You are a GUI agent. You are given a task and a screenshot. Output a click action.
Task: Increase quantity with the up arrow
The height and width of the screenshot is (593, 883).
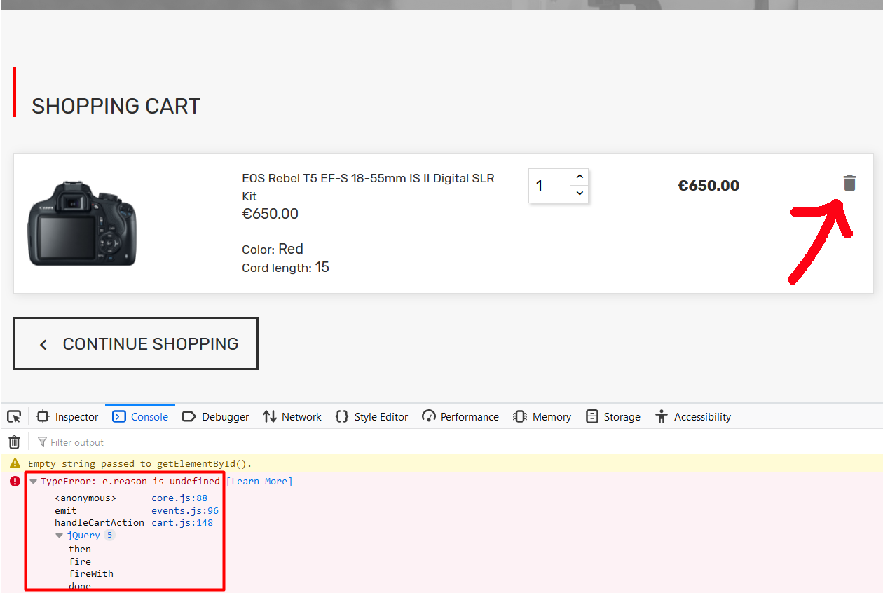(580, 177)
